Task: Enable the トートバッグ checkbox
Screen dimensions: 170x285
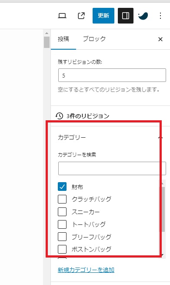Action: coord(62,224)
